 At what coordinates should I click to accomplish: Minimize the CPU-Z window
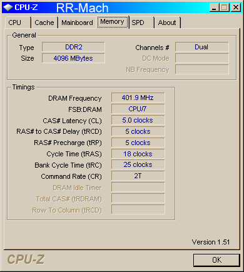(x=214, y=8)
